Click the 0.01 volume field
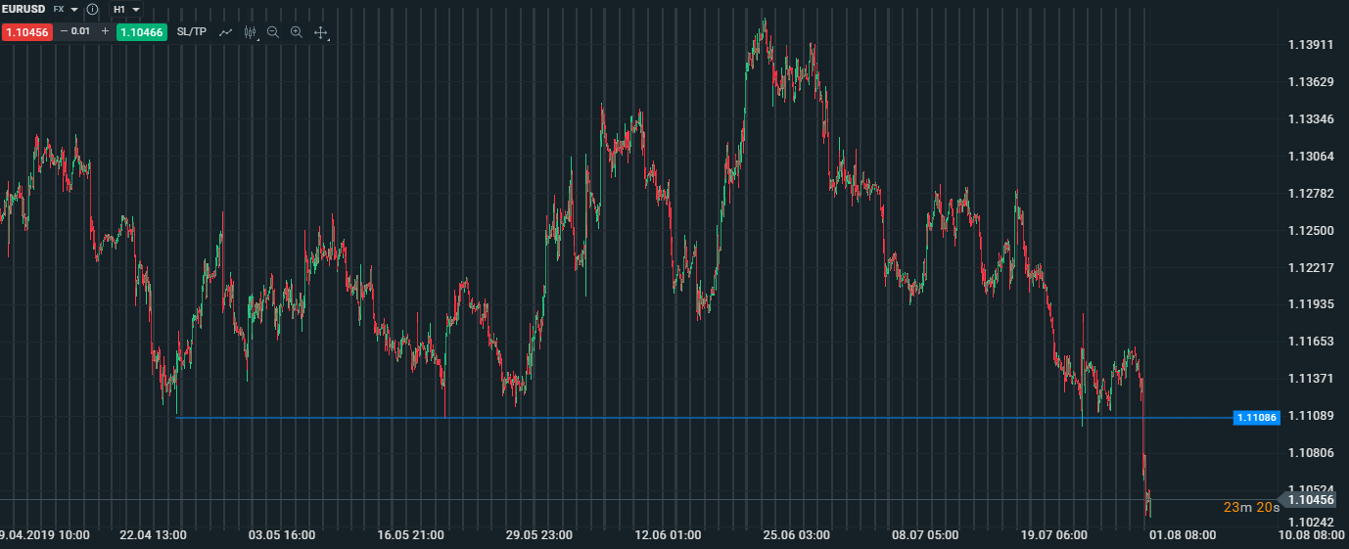 coord(82,31)
